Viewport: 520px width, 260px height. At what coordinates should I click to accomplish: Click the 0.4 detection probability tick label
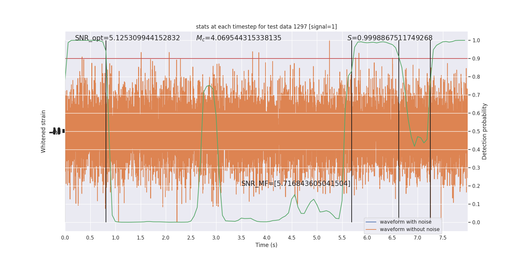(476, 150)
